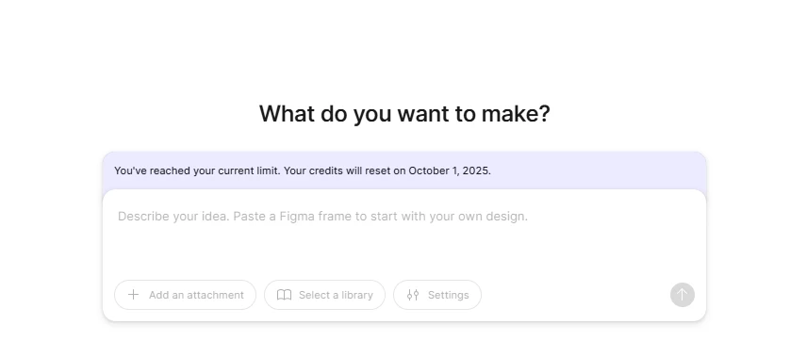Click the sliders icon beside Settings
This screenshot has width=790, height=357.
[x=413, y=295]
